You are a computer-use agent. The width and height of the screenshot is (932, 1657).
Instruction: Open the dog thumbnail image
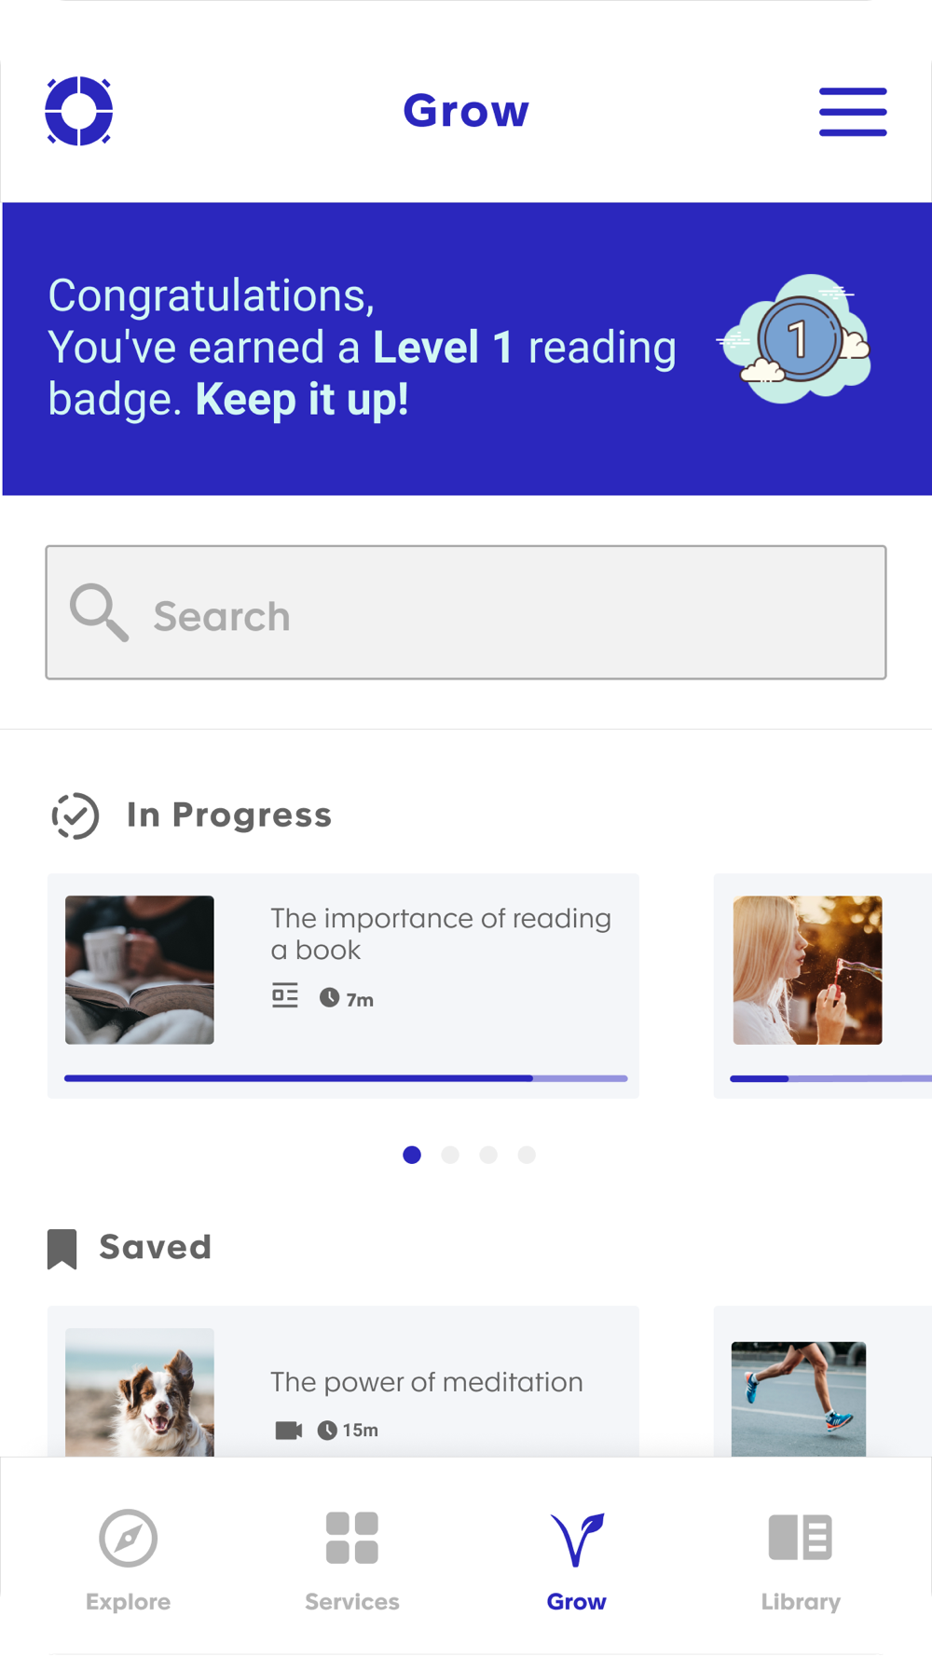point(140,1391)
